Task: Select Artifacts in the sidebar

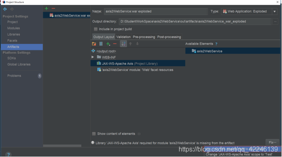Action: pos(22,47)
